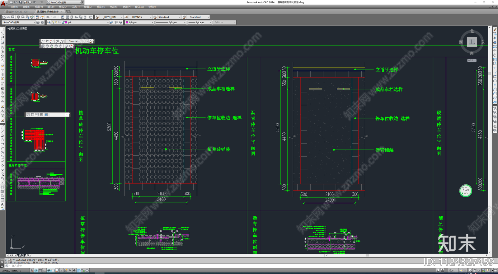Click the horizontal scrollbar thumb below drawing

click(x=367, y=255)
